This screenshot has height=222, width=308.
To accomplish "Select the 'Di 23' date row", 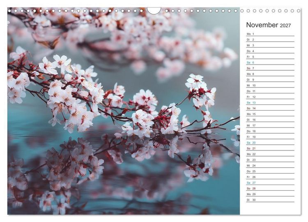I will (270, 160).
